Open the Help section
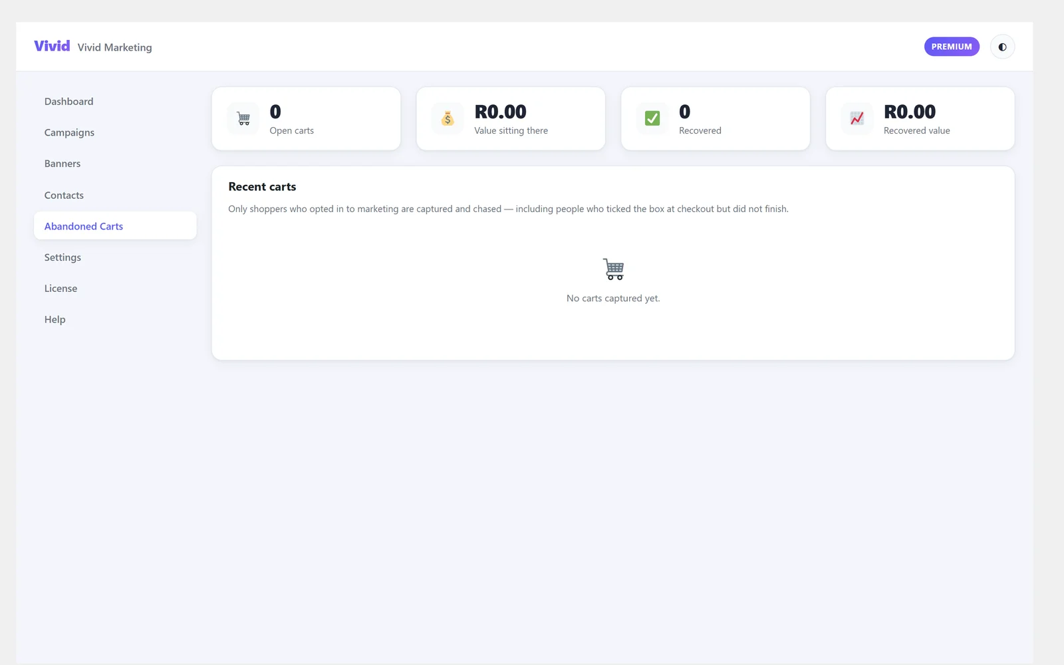The height and width of the screenshot is (665, 1064). (x=115, y=320)
